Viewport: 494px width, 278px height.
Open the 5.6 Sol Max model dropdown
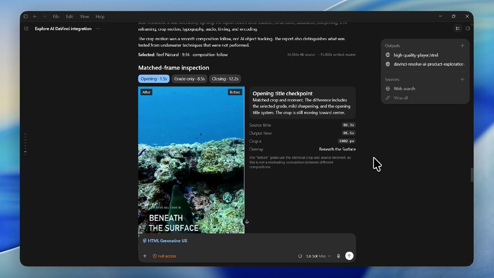[318, 256]
